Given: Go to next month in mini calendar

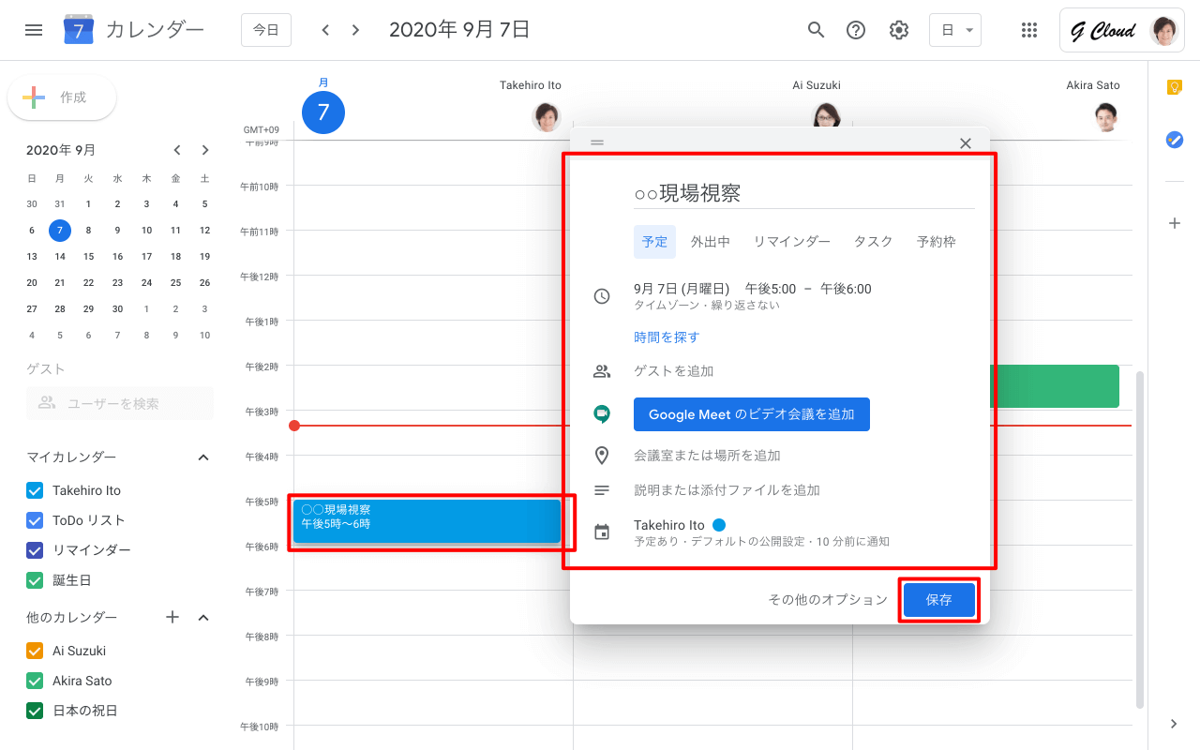Looking at the screenshot, I should (205, 150).
